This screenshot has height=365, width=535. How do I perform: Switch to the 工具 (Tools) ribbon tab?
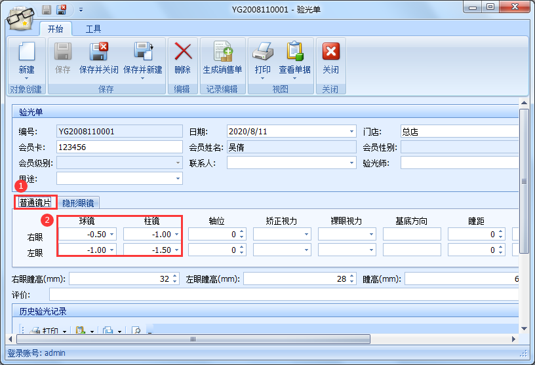coord(93,29)
